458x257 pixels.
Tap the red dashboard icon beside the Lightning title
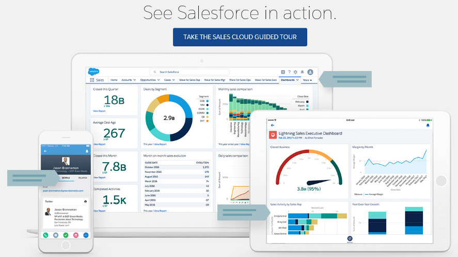point(273,134)
